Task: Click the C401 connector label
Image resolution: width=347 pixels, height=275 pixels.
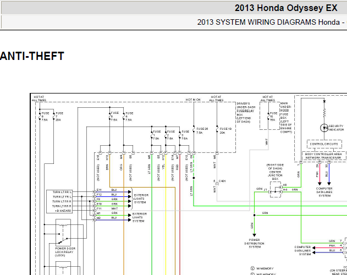Action: pyautogui.click(x=222, y=181)
